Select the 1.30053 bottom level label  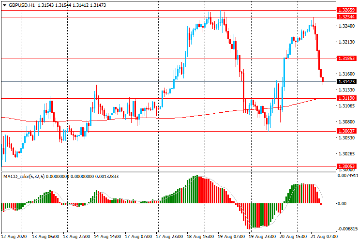346,166
